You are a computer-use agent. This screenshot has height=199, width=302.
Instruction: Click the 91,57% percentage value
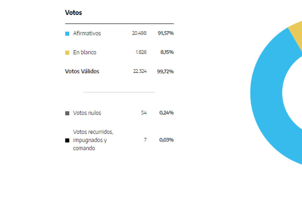(166, 33)
